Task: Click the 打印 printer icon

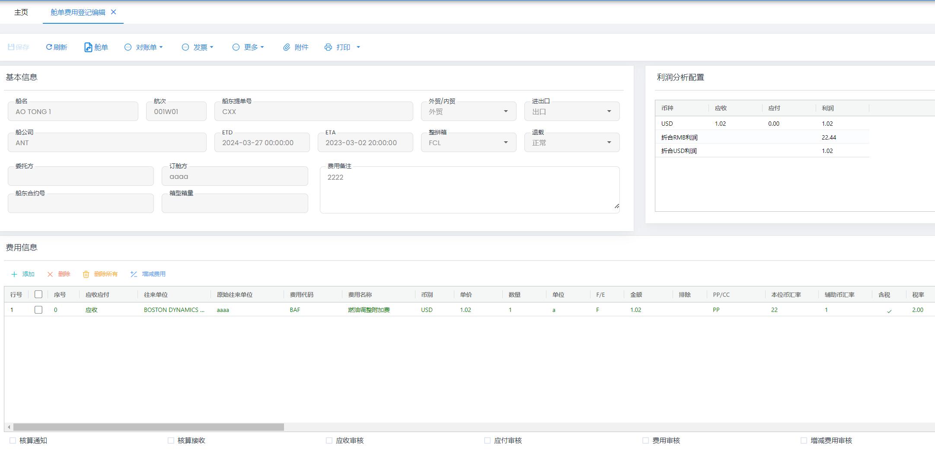Action: [328, 47]
